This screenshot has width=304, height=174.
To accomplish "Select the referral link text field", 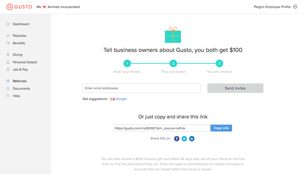I will pyautogui.click(x=162, y=128).
